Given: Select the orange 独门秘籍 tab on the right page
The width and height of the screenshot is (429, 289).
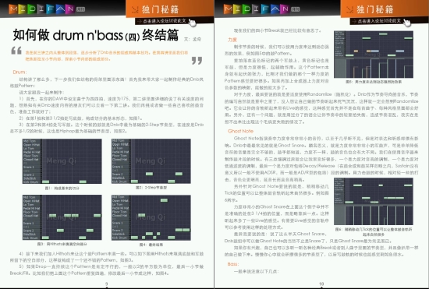Looking at the screenshot, I should [x=385, y=9].
